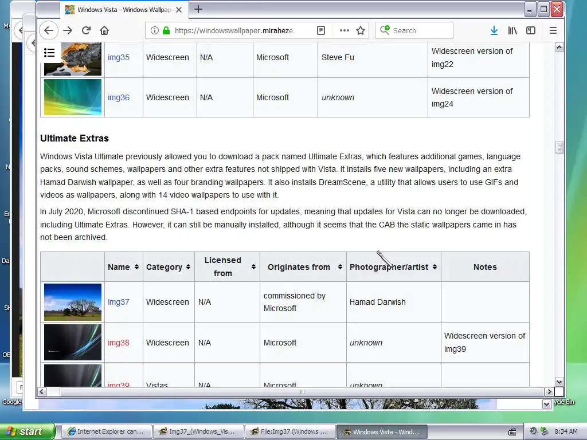Open the library bookshelf icon

click(x=512, y=31)
